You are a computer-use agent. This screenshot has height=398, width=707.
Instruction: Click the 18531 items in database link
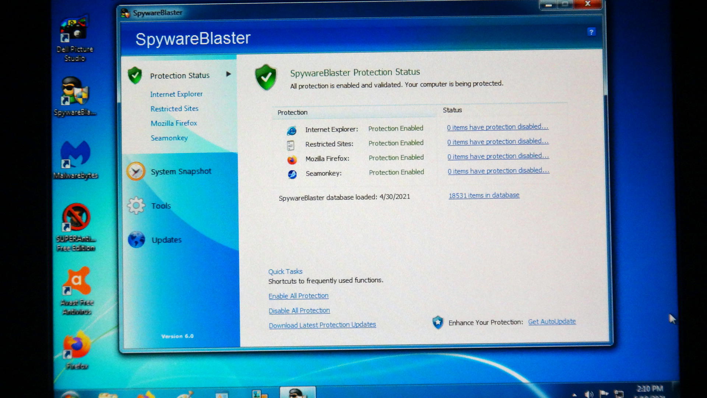[484, 195]
